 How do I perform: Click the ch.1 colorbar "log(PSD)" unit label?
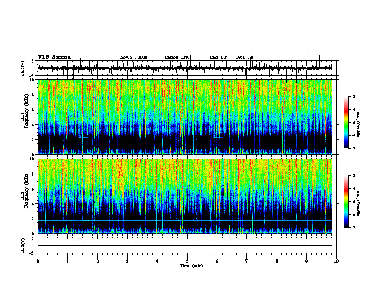[x=358, y=125]
